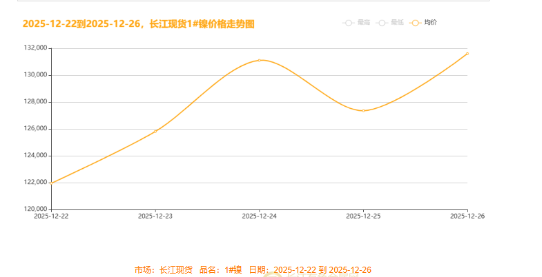Click the 124,000 y-axis label

[x=35, y=156]
